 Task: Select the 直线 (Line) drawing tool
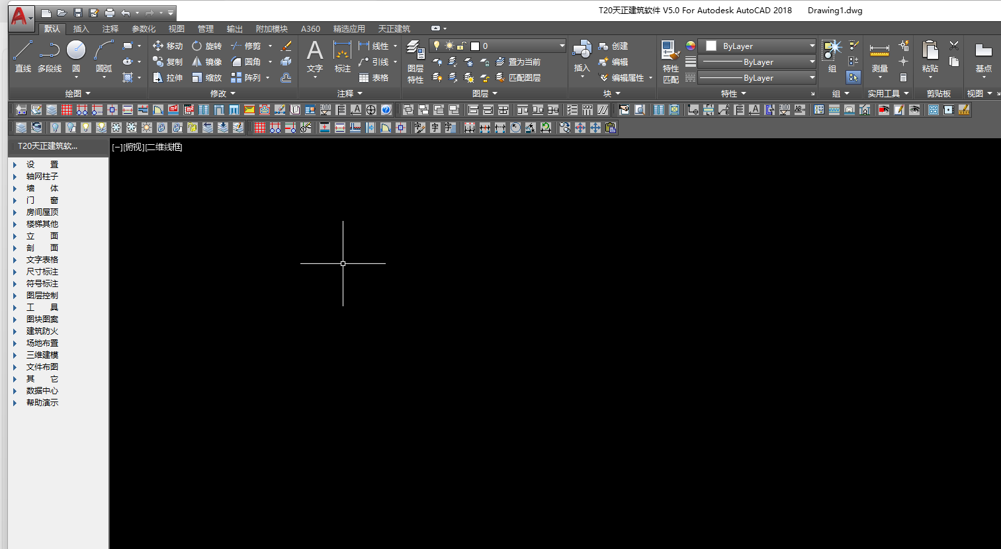point(23,55)
